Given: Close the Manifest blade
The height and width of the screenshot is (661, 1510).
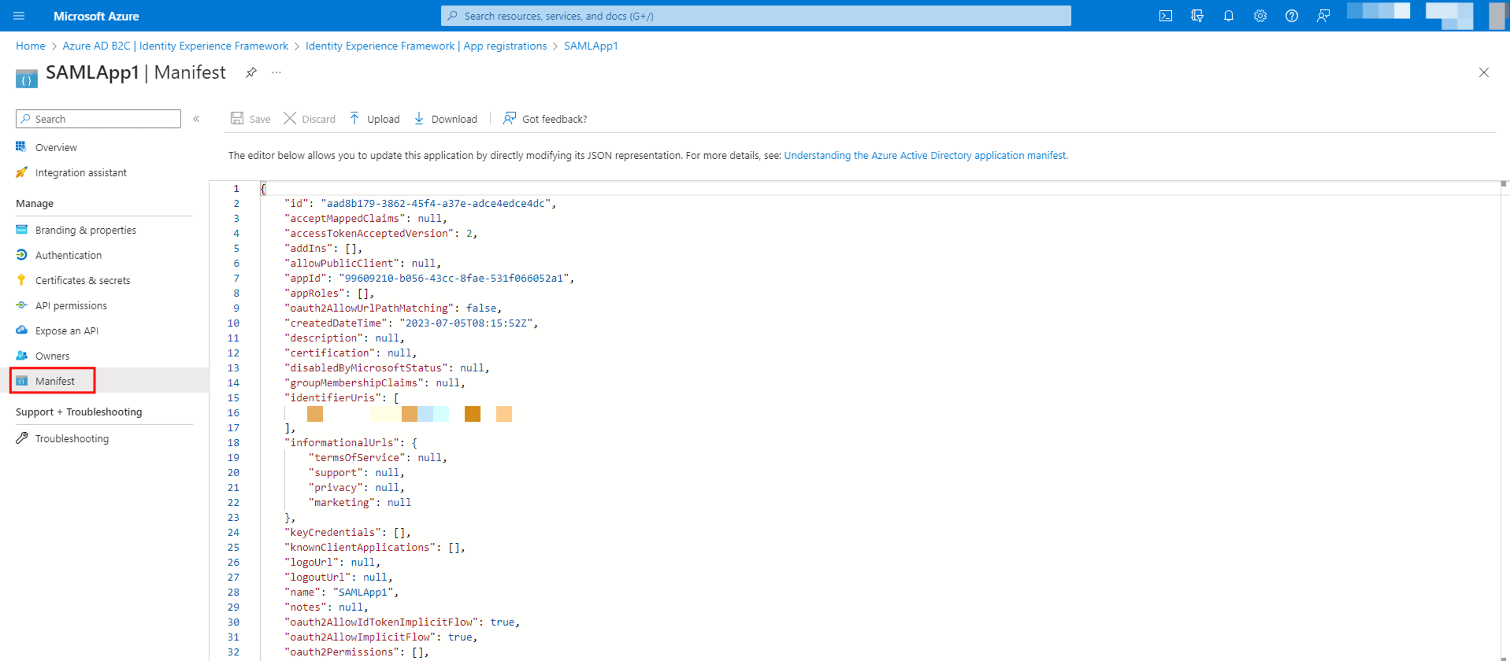Looking at the screenshot, I should [1484, 73].
